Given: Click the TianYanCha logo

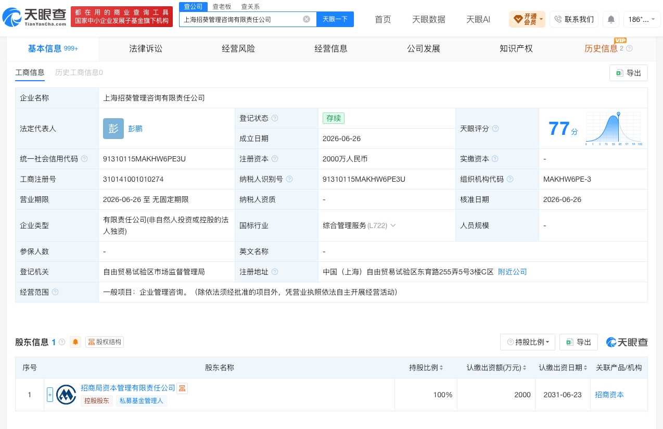Looking at the screenshot, I should [x=34, y=17].
